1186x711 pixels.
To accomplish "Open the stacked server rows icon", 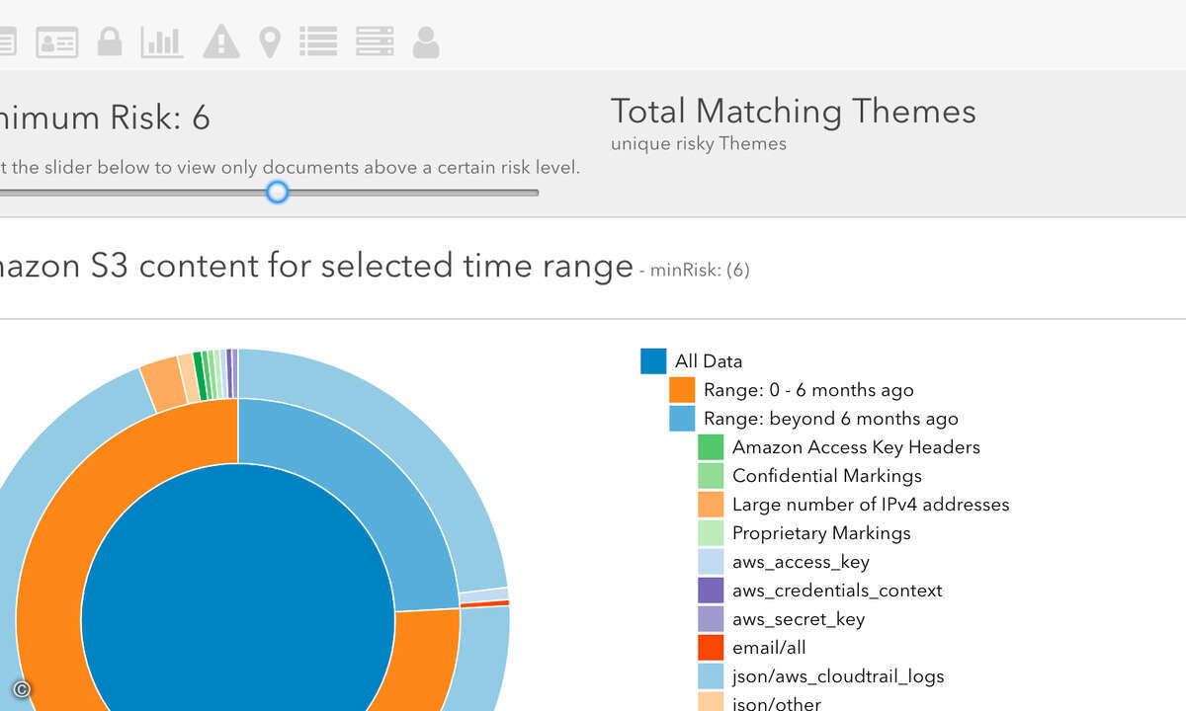I will [375, 41].
